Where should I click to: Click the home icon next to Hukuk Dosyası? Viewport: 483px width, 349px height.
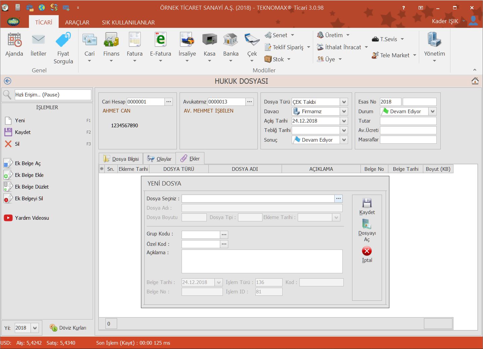coord(475,81)
